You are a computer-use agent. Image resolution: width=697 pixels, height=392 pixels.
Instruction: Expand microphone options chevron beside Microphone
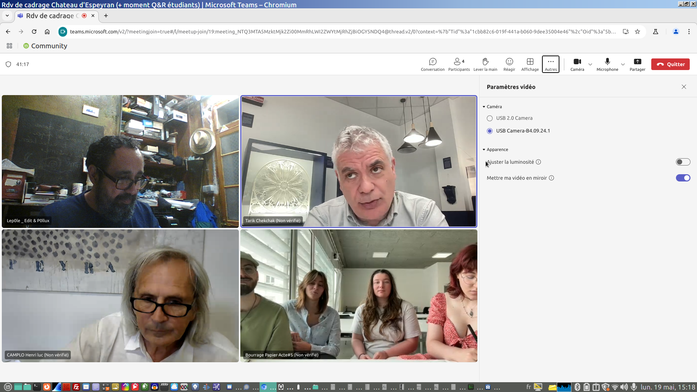pyautogui.click(x=623, y=64)
